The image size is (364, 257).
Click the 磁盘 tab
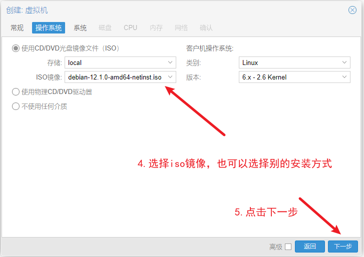point(105,27)
